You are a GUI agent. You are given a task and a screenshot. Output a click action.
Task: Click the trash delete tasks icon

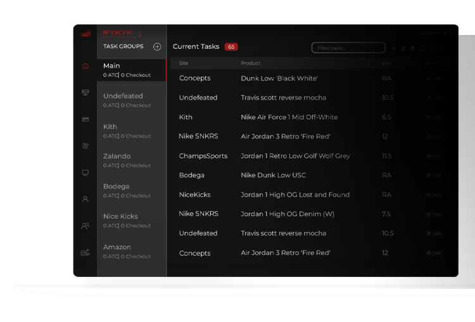coord(413,48)
